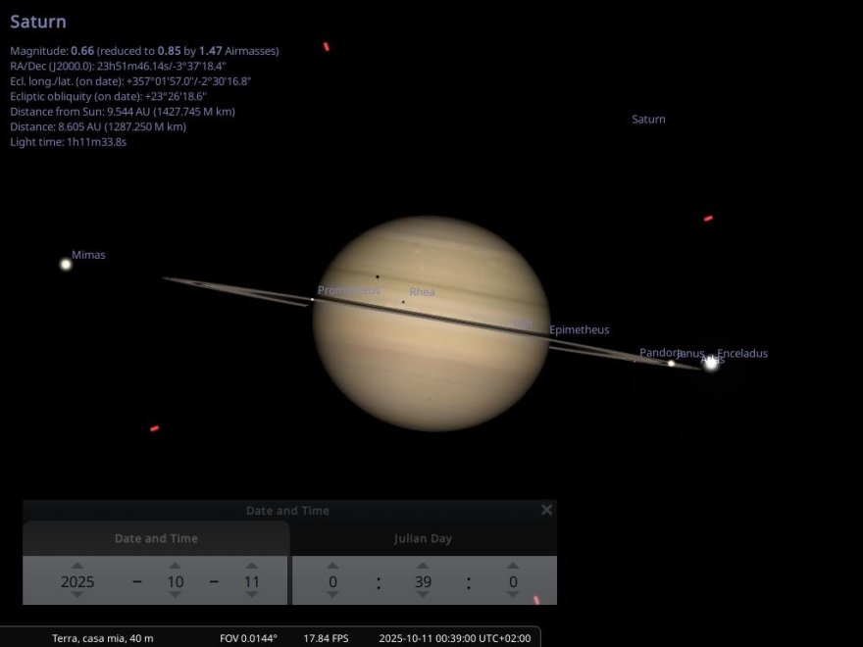Viewport: 863px width, 647px height.
Task: Select the Mimas moon in the sky
Action: tap(66, 264)
